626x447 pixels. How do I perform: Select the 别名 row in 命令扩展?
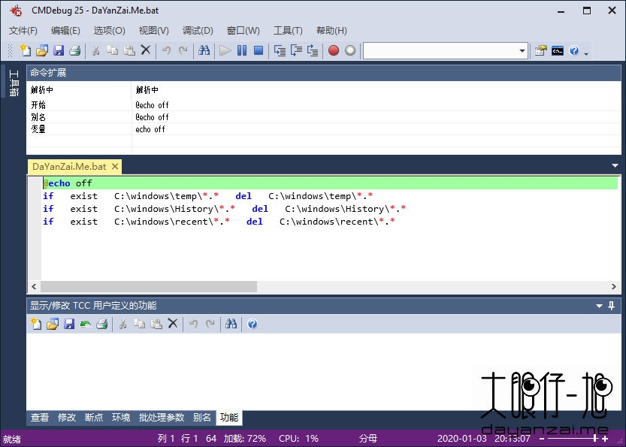323,117
